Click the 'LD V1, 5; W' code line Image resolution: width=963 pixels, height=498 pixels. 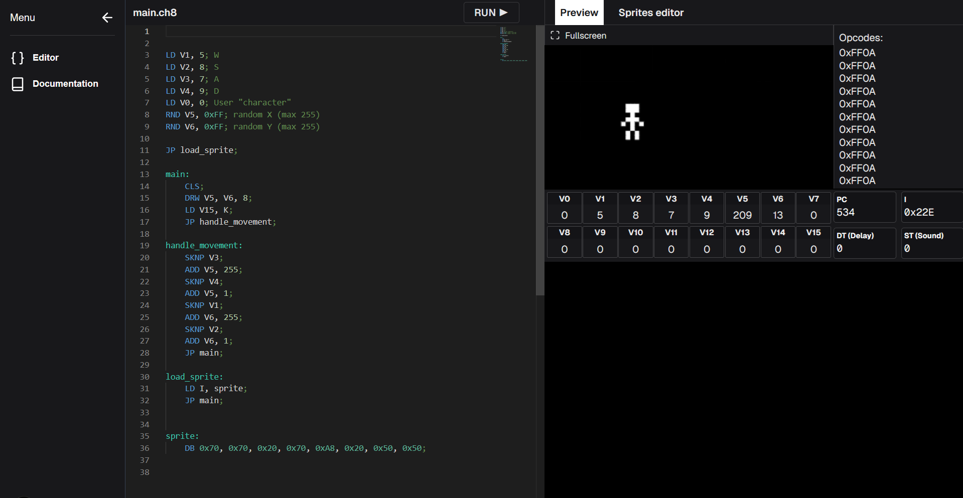(192, 55)
